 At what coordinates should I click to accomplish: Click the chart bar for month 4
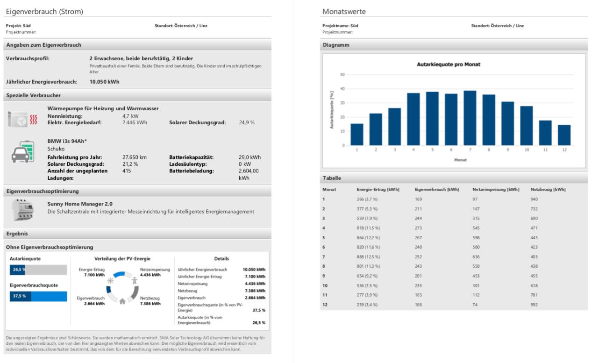tap(413, 120)
